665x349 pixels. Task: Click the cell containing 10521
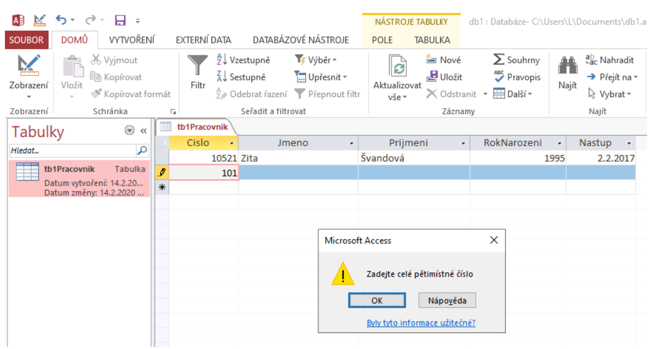tap(203, 158)
